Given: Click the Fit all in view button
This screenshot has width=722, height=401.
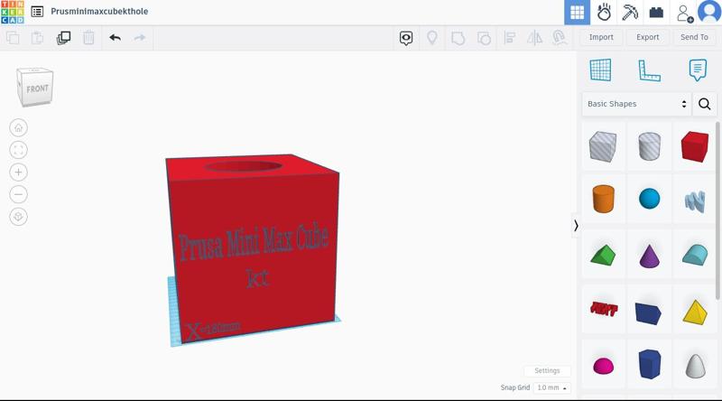Looking at the screenshot, I should pyautogui.click(x=18, y=150).
